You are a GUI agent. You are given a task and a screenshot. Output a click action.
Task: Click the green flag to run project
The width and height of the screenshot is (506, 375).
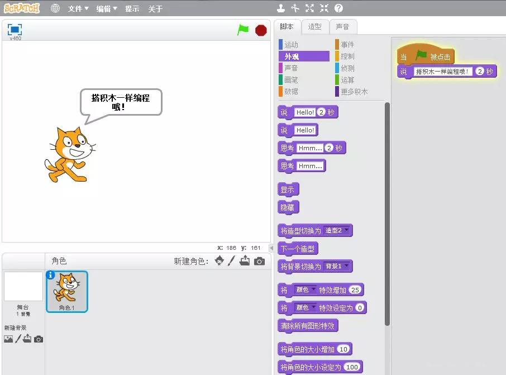pos(243,30)
